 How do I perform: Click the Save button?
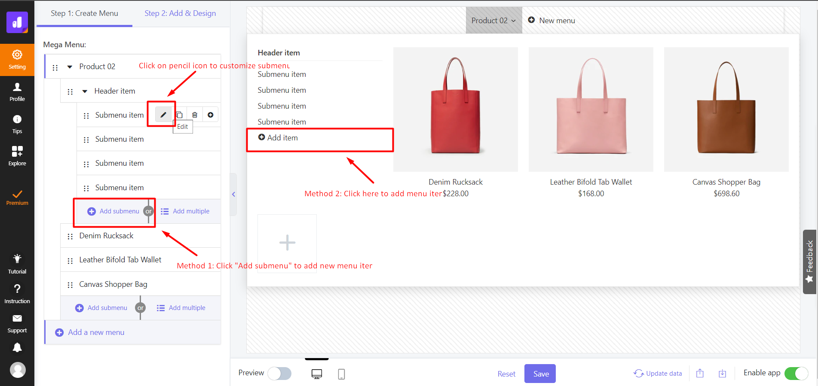coord(540,374)
